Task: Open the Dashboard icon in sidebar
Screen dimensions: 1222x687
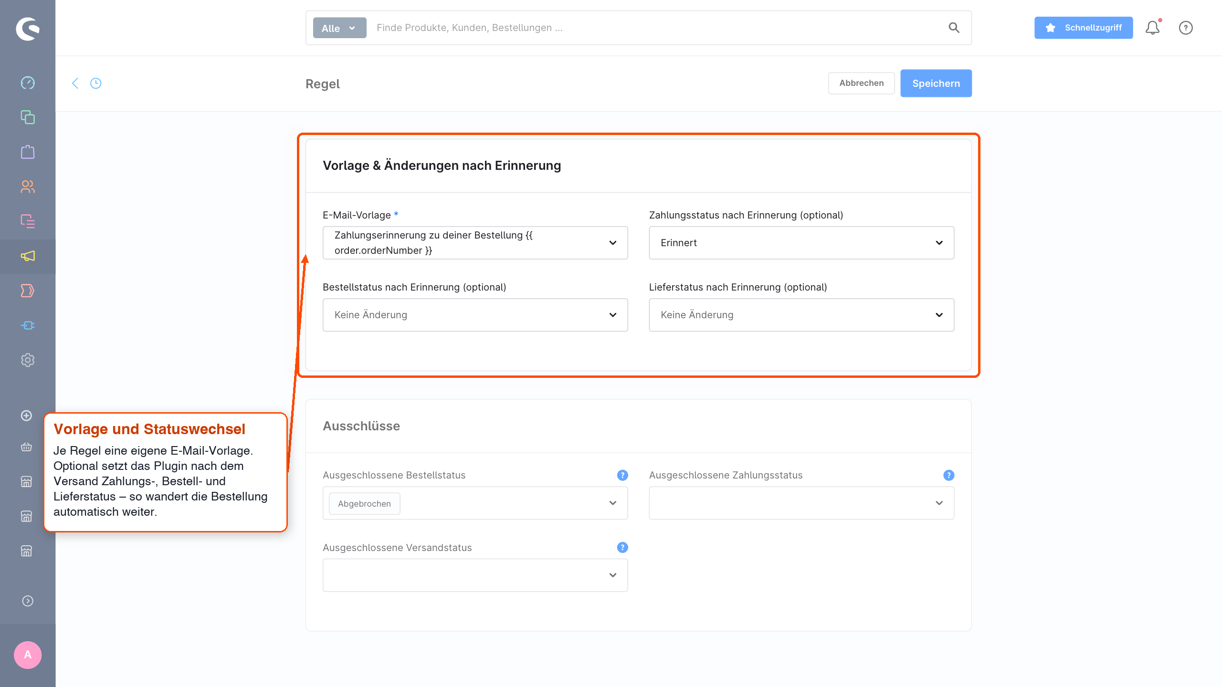Action: pyautogui.click(x=28, y=83)
